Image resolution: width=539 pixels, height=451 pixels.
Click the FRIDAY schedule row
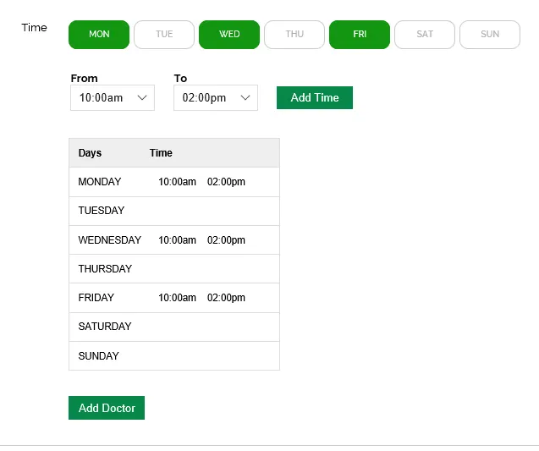[173, 298]
